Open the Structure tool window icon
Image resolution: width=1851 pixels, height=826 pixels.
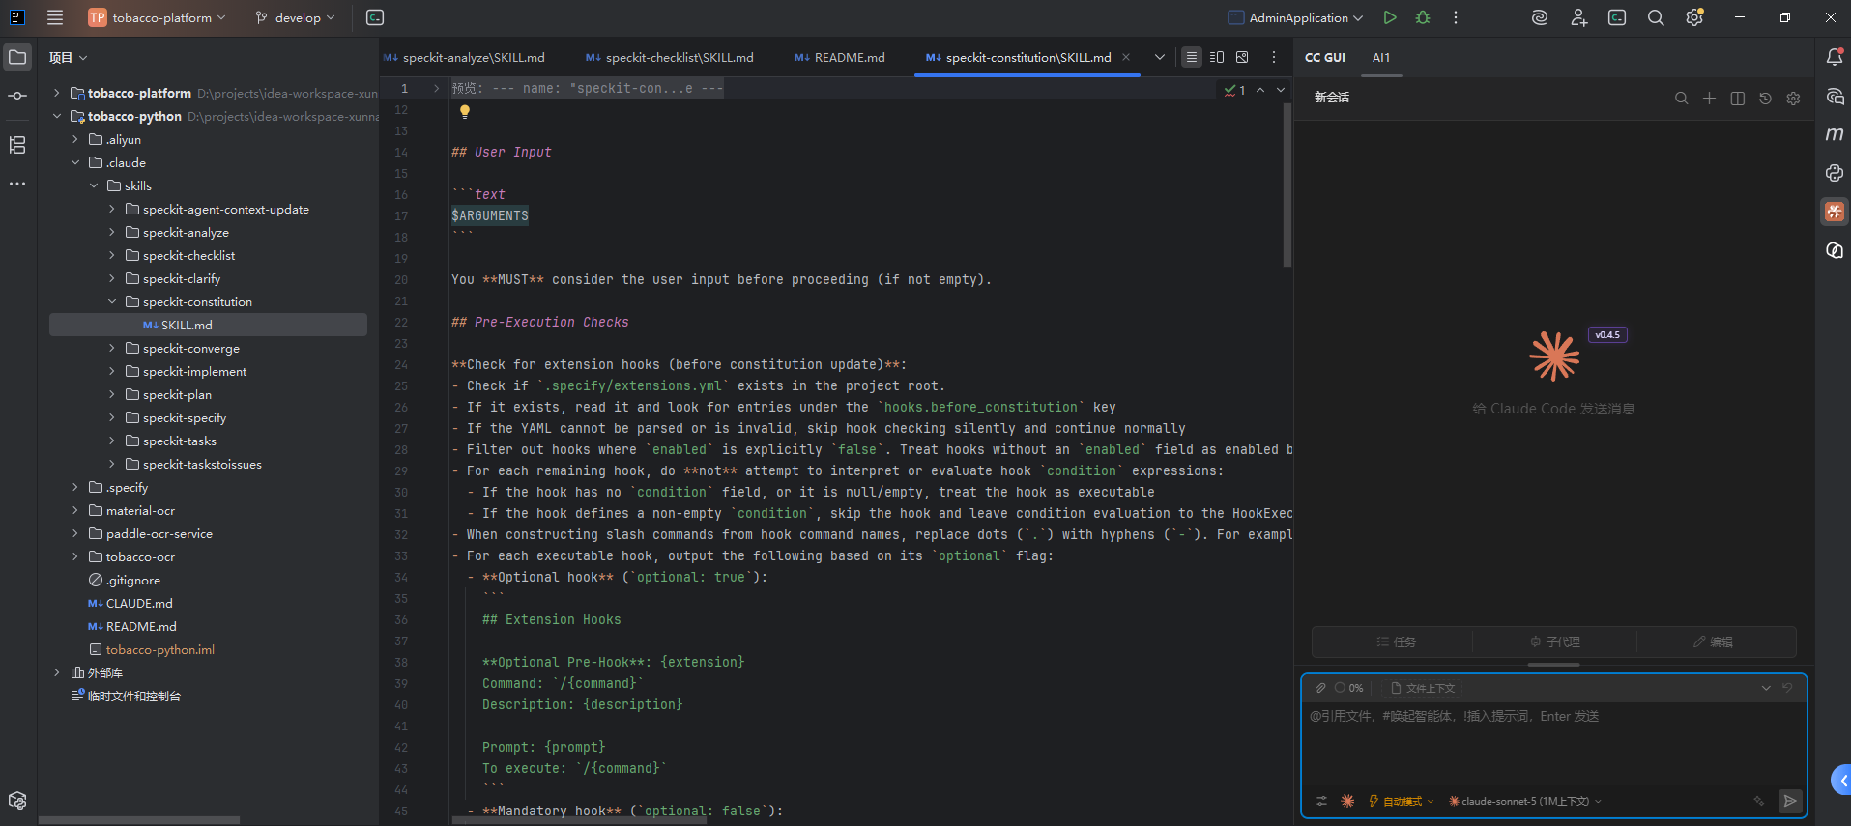click(17, 145)
